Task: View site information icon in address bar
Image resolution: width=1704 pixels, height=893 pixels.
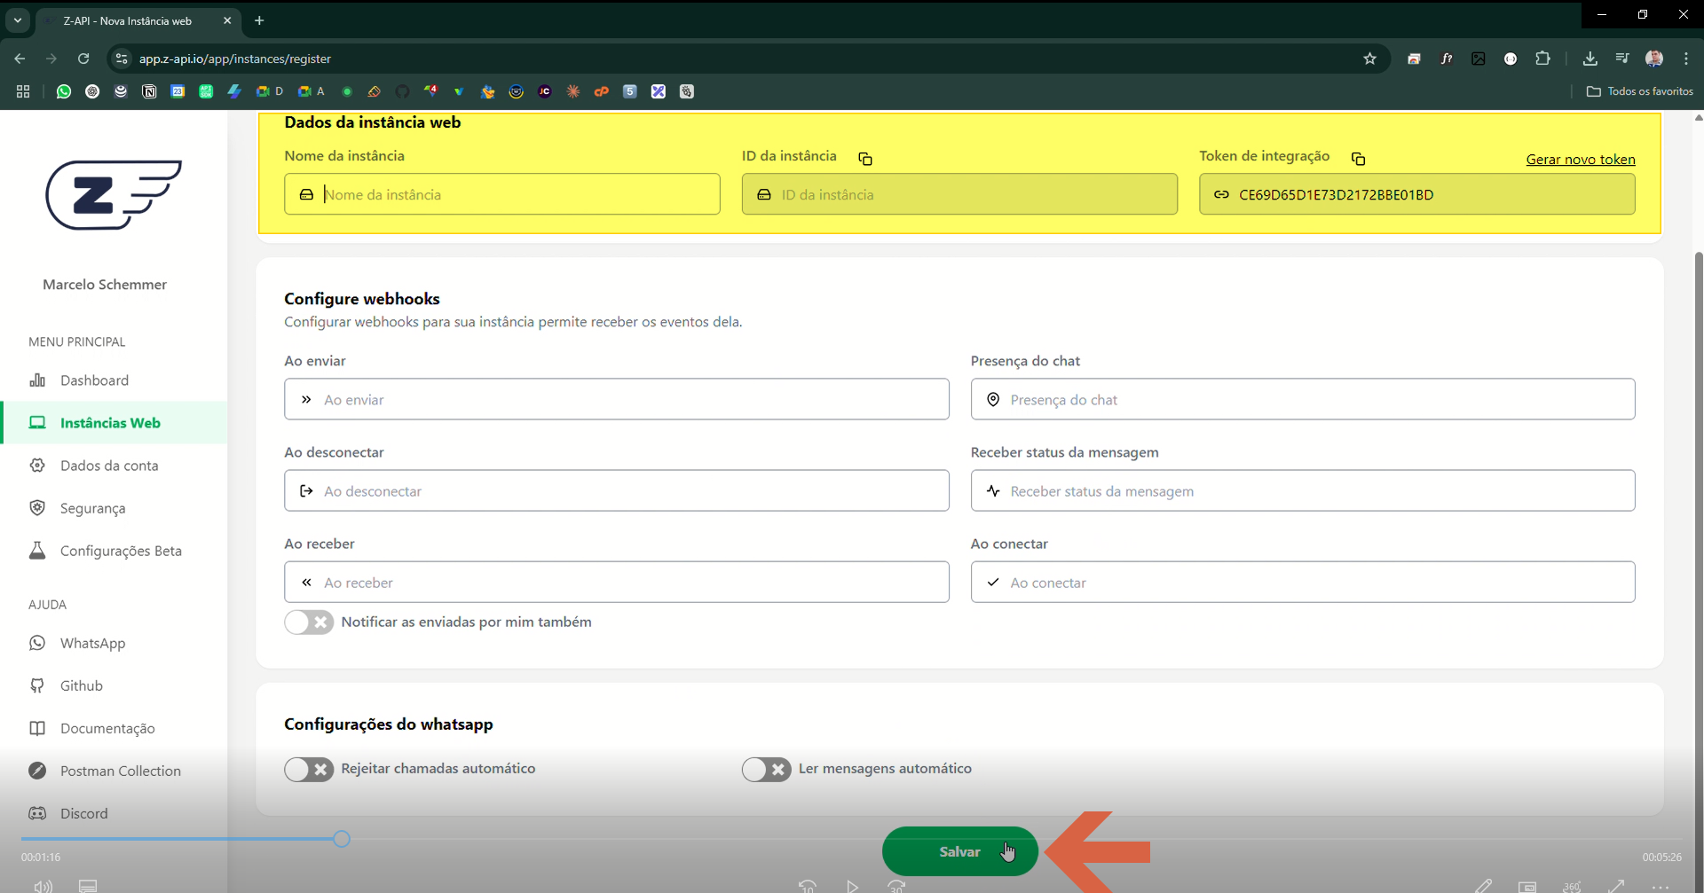Action: pyautogui.click(x=122, y=59)
